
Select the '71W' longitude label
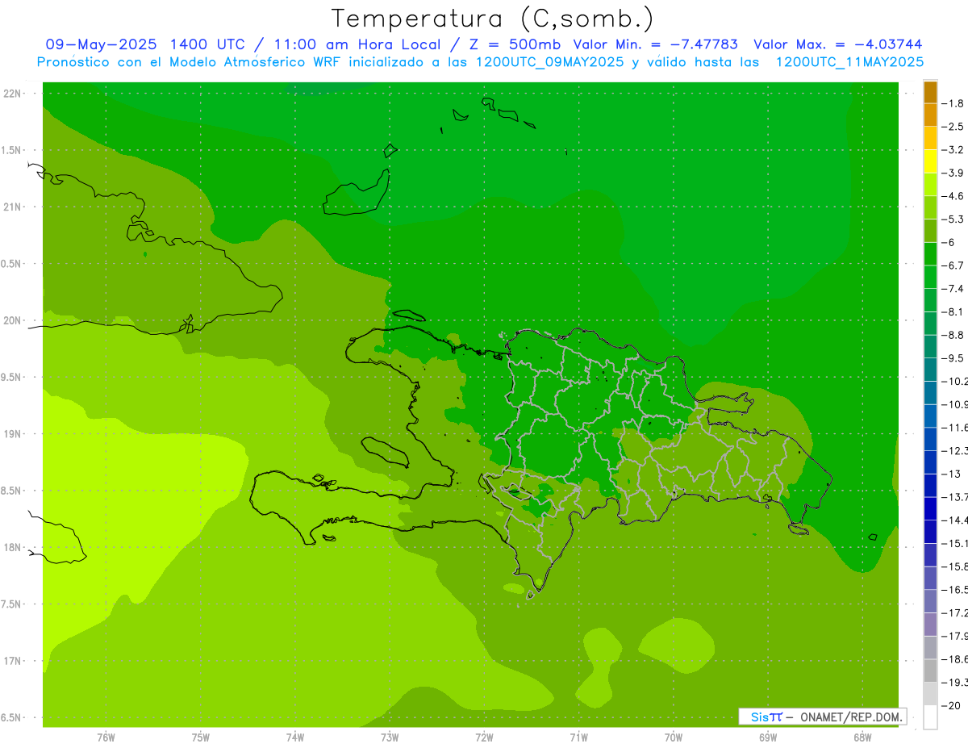pos(578,738)
